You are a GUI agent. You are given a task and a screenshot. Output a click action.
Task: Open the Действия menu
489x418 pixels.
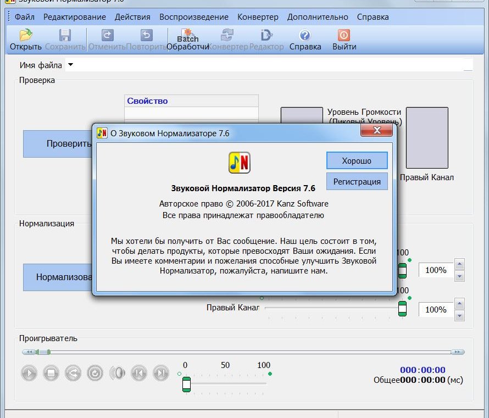pos(132,17)
